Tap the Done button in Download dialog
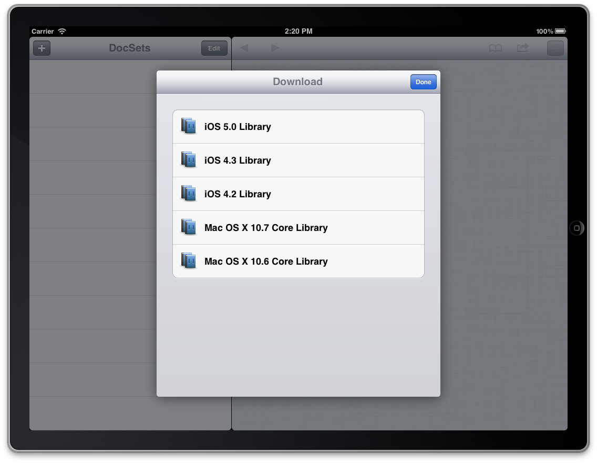This screenshot has width=597, height=463. coord(423,82)
